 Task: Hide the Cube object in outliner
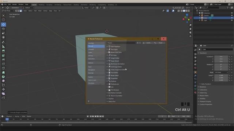[232, 18]
